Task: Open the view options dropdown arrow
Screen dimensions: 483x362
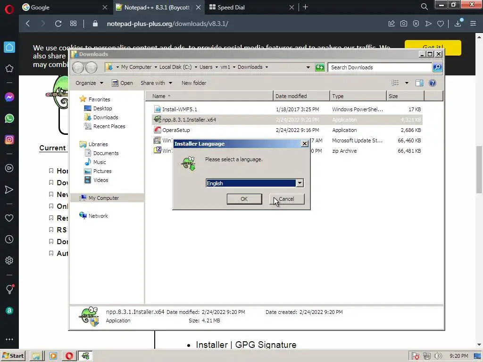Action: click(407, 83)
